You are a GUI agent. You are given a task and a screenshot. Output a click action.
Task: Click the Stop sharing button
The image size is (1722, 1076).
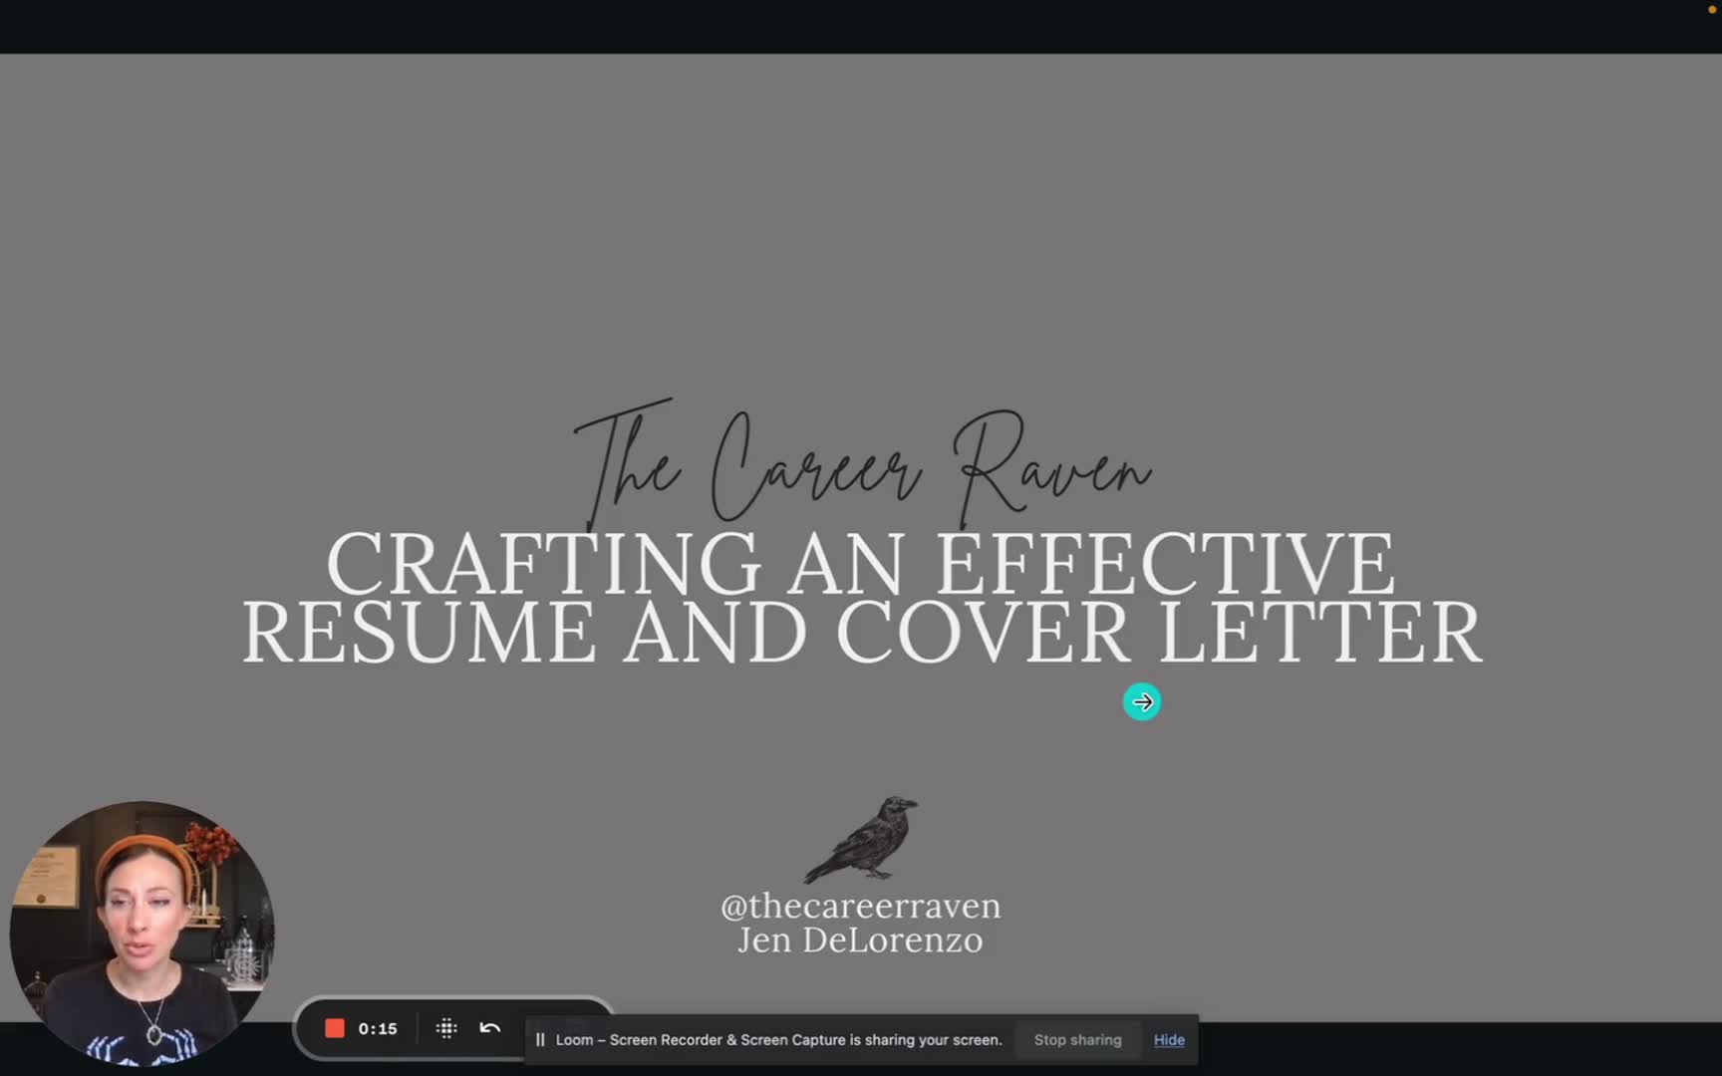pyautogui.click(x=1077, y=1039)
